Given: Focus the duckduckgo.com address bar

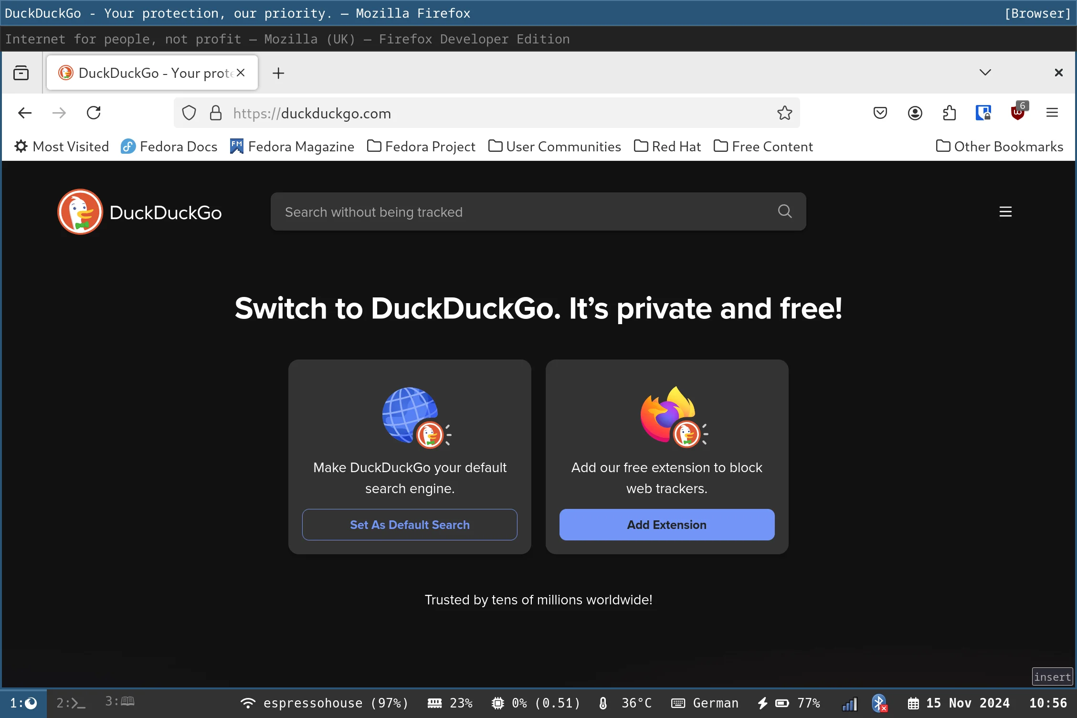Looking at the screenshot, I should (487, 113).
